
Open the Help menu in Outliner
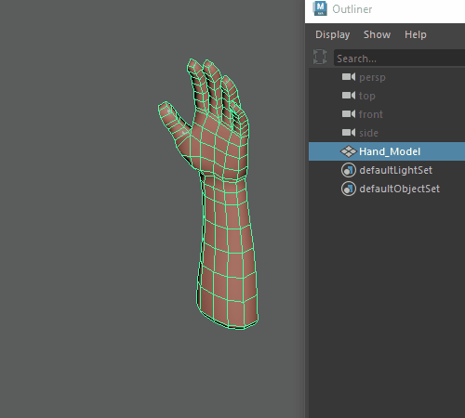(416, 34)
